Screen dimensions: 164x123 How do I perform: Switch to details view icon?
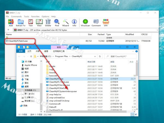[x=132, y=115]
